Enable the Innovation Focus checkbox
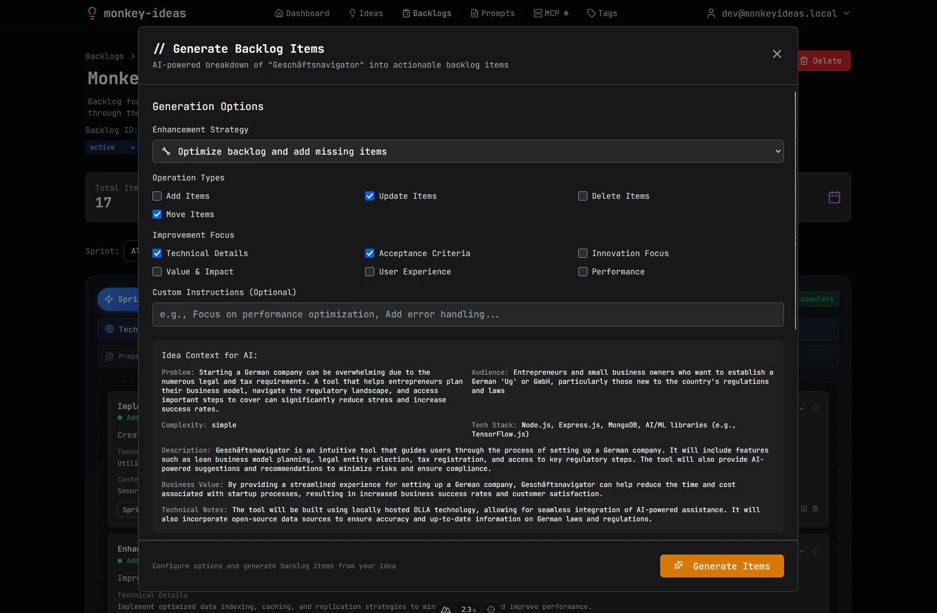The width and height of the screenshot is (937, 613). point(583,253)
